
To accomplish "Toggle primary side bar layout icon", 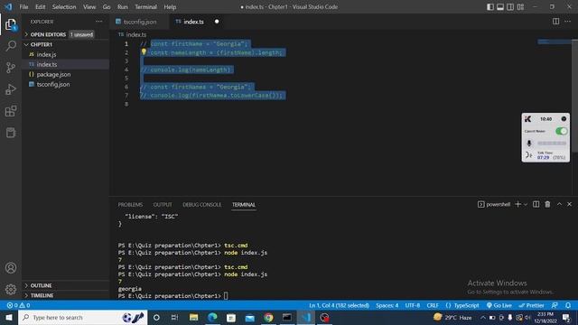I will click(x=489, y=7).
